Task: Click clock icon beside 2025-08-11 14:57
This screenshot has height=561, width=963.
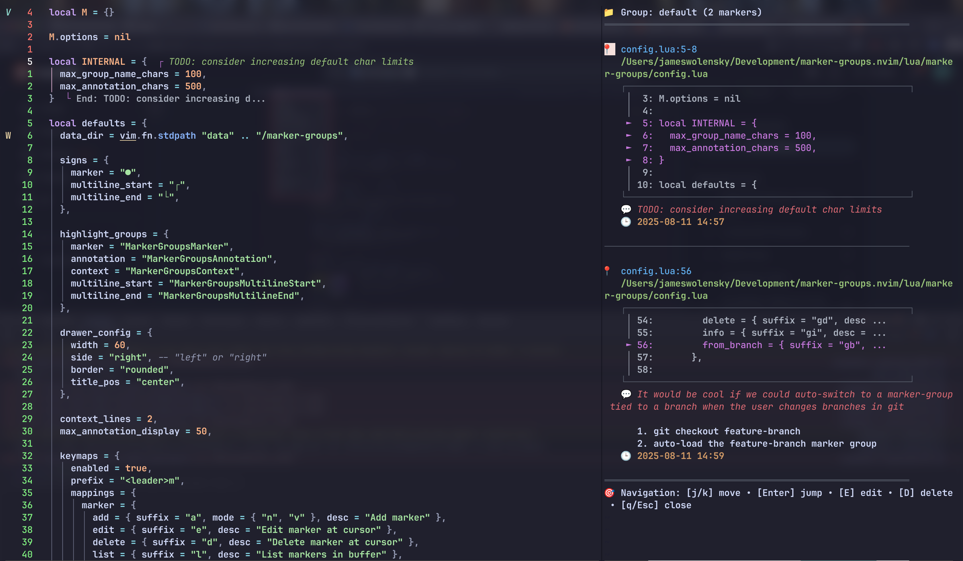Action: click(x=626, y=222)
